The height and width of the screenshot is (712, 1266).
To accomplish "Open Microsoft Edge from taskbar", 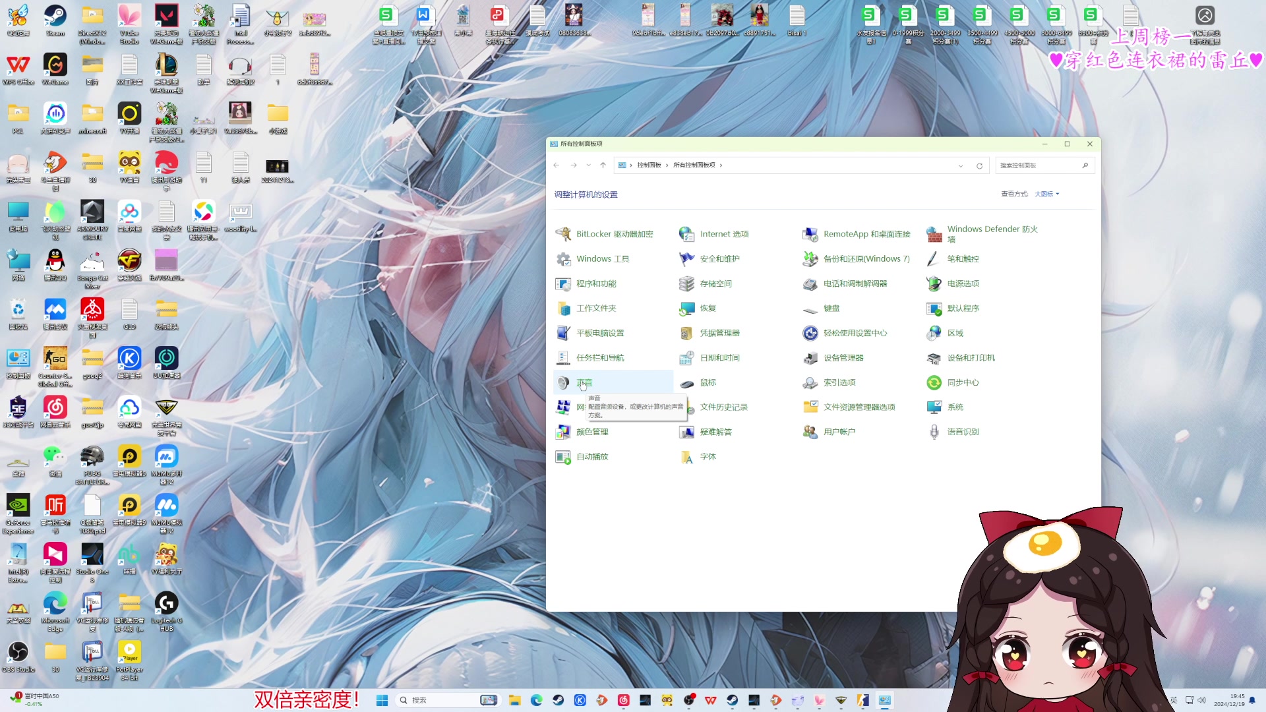I will [537, 700].
